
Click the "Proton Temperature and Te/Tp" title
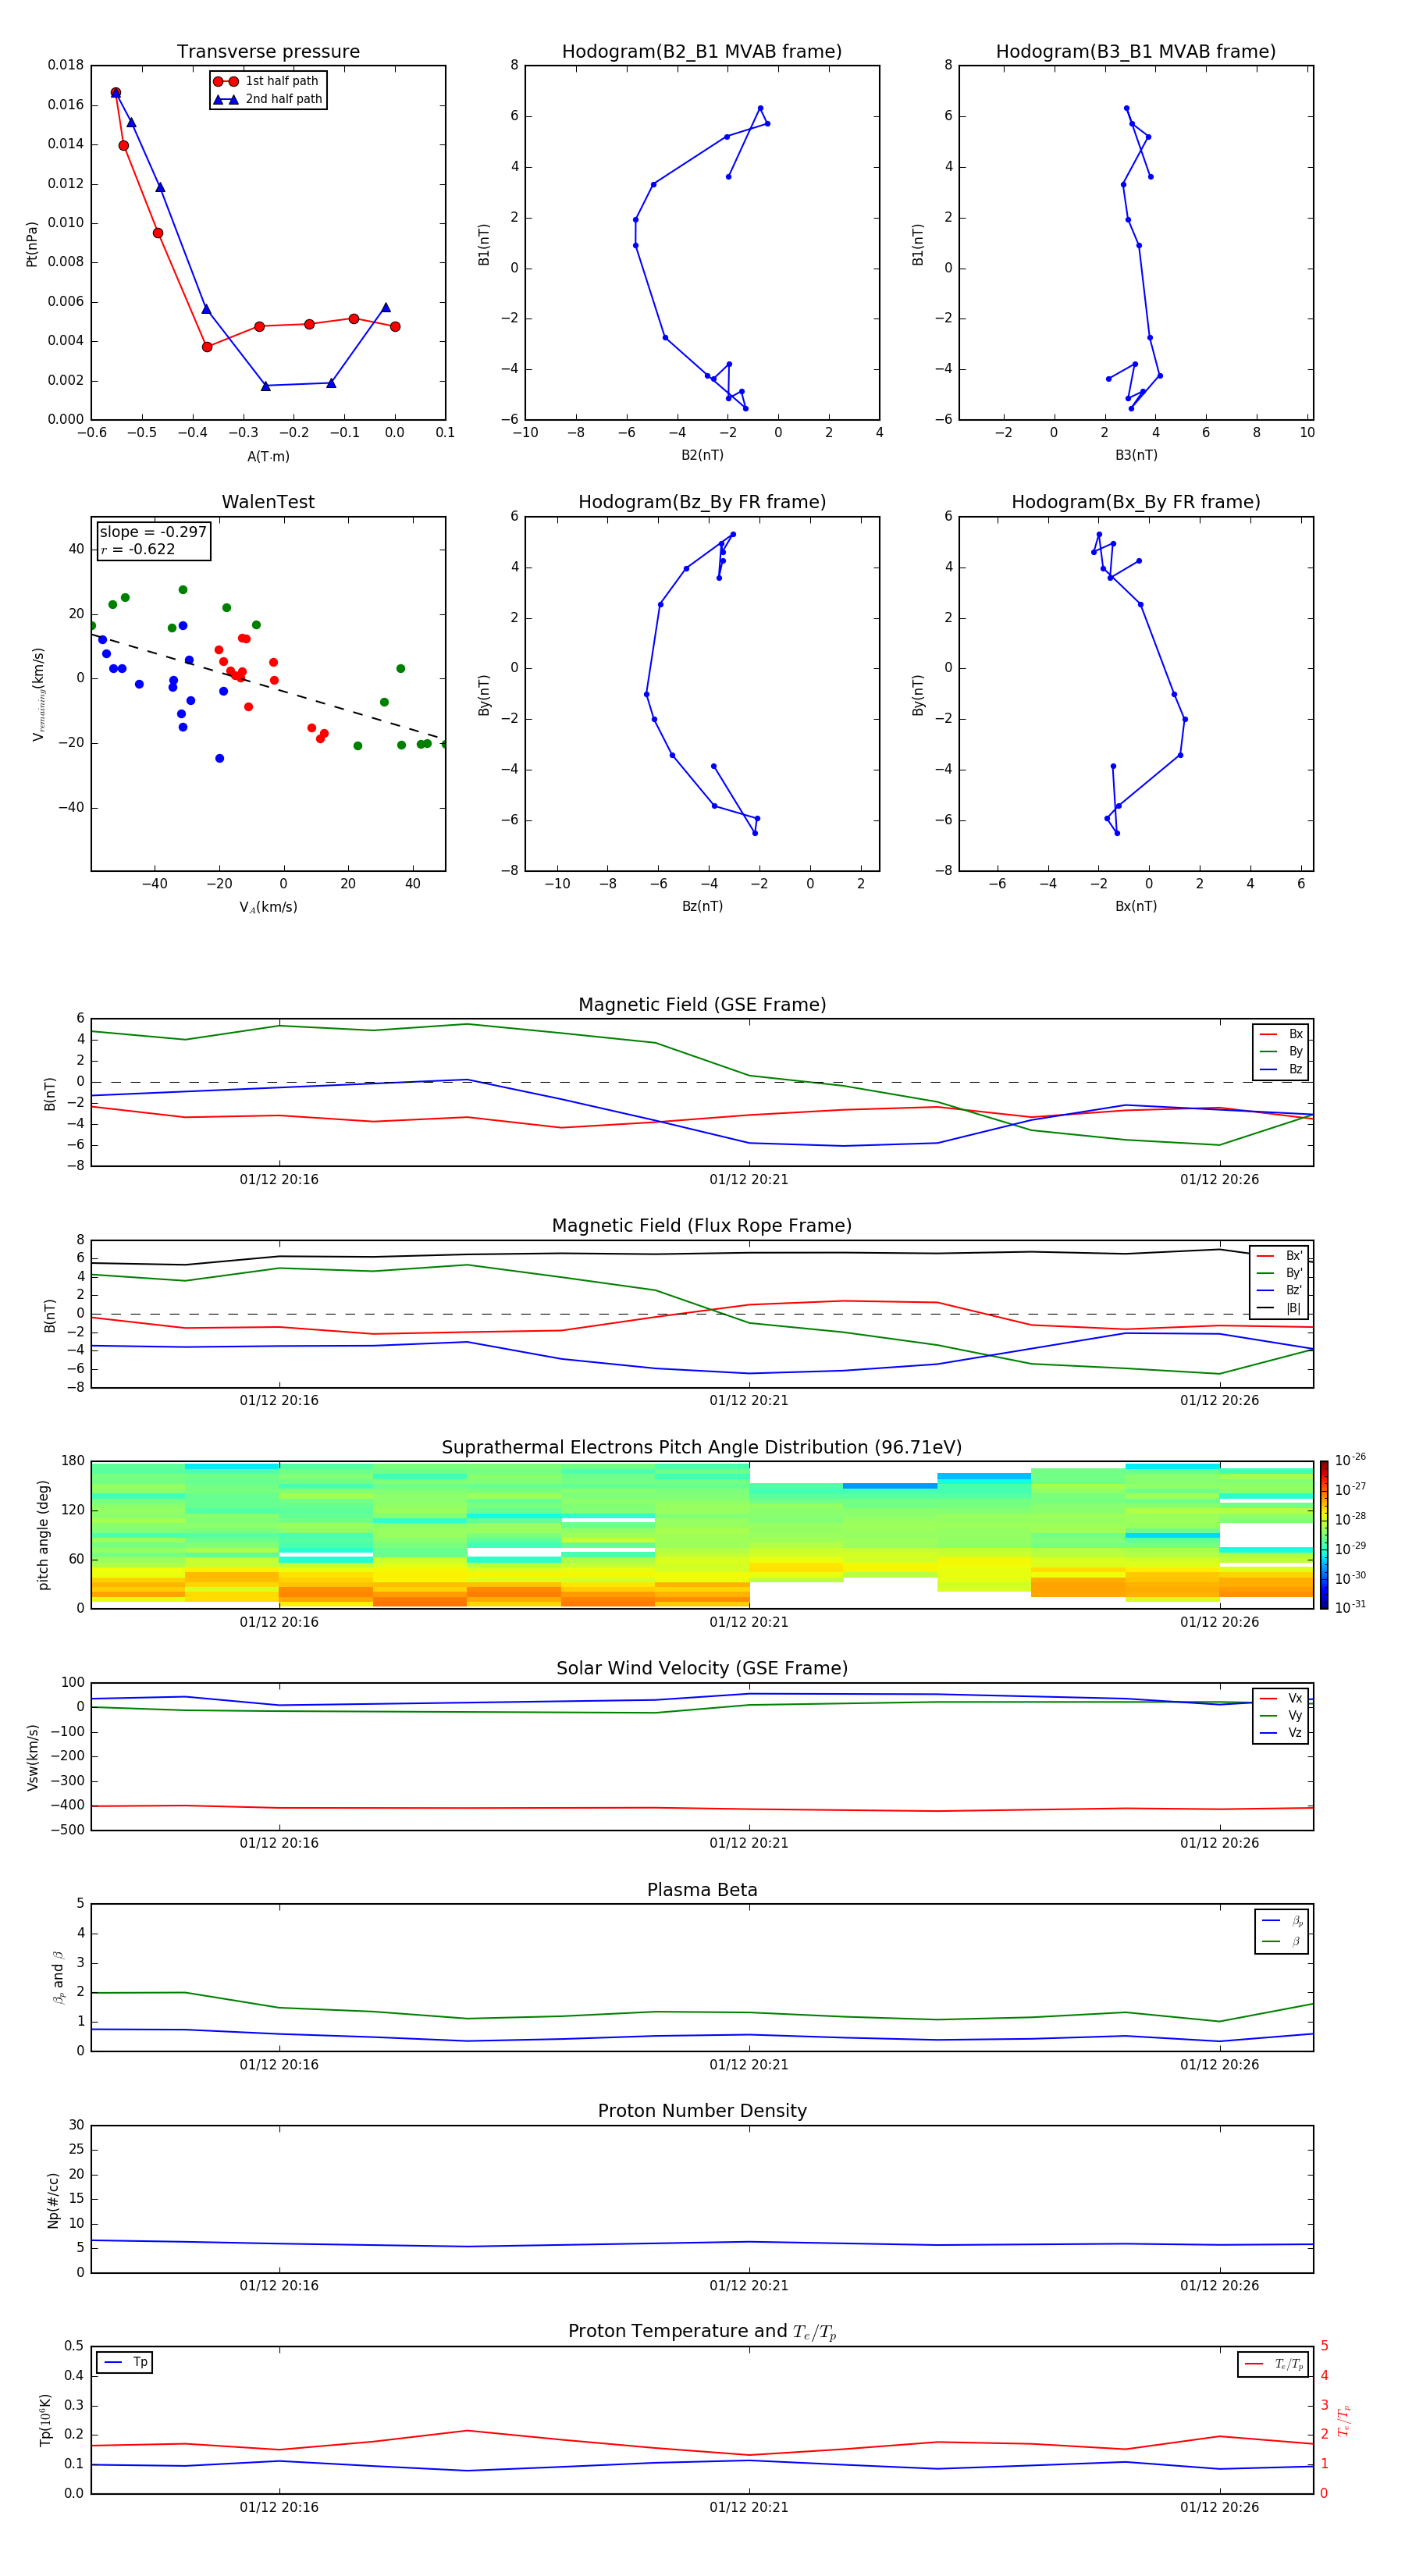coord(702,2332)
